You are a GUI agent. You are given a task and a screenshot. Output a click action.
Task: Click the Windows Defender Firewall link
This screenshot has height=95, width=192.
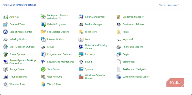95,77
